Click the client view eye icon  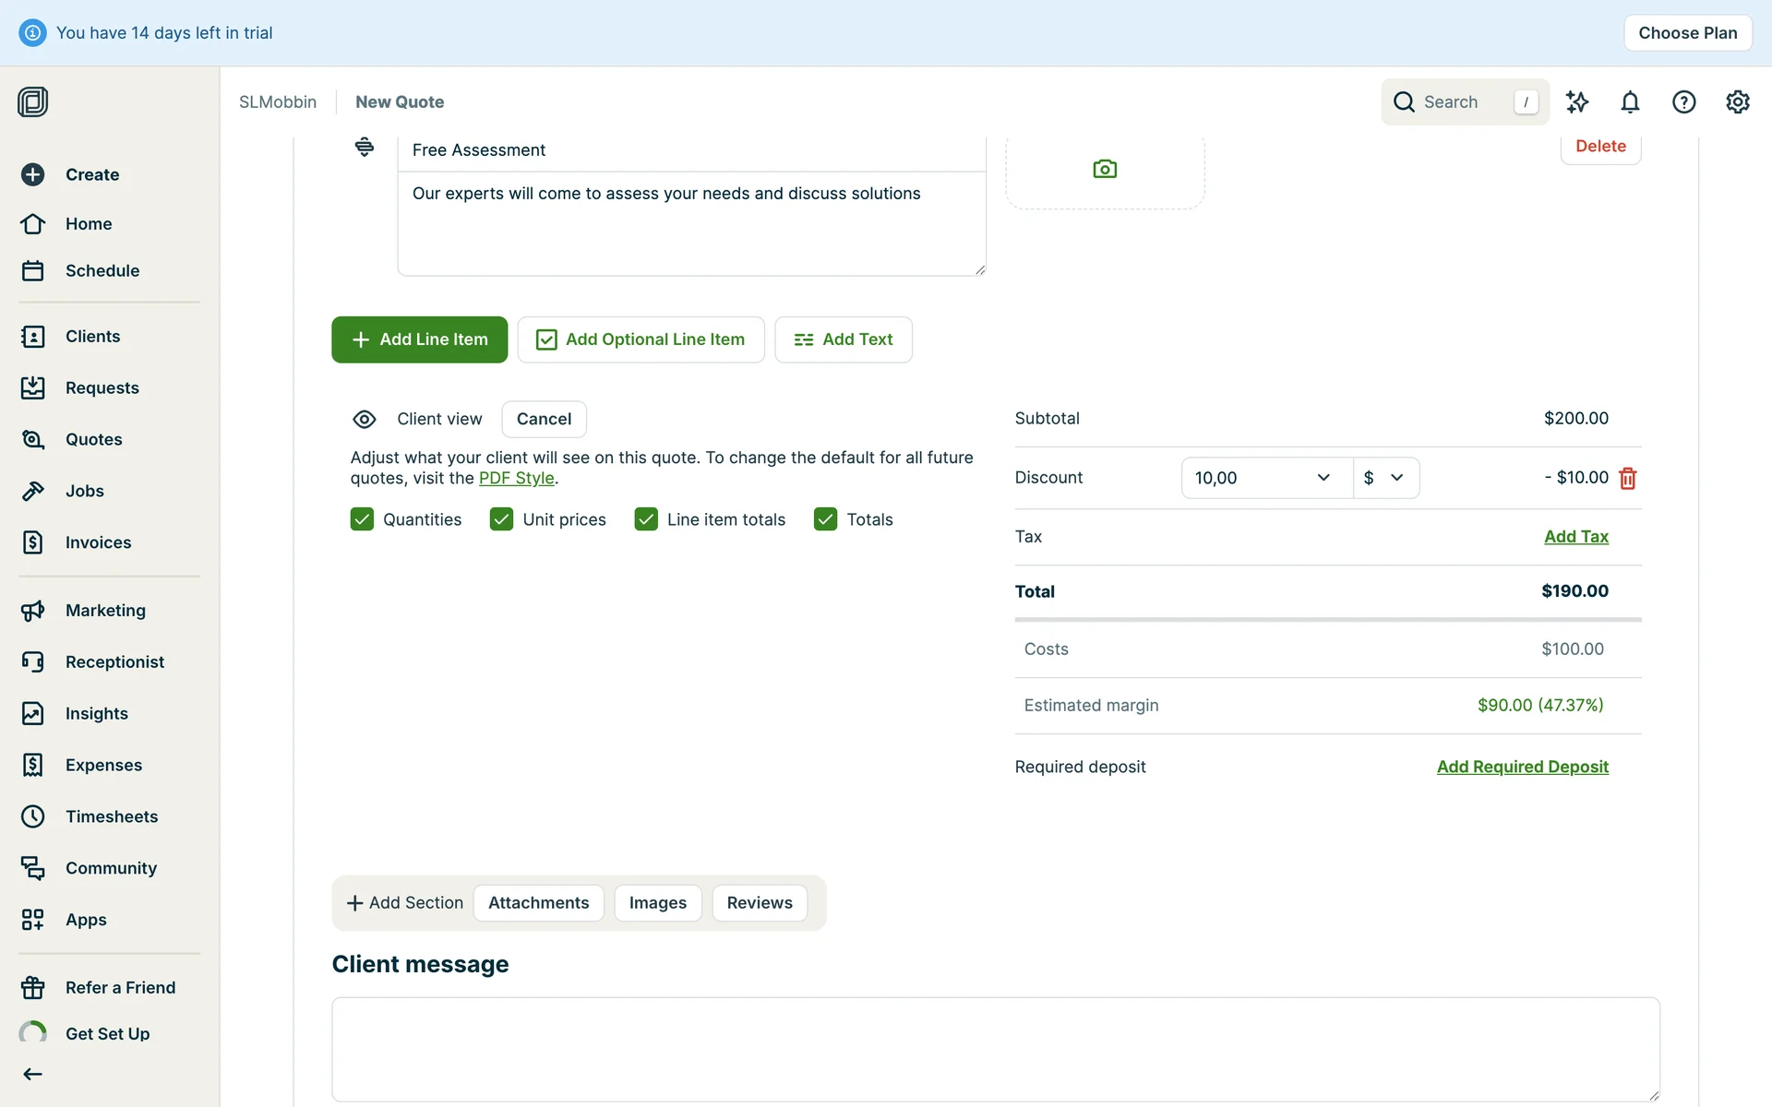(365, 420)
